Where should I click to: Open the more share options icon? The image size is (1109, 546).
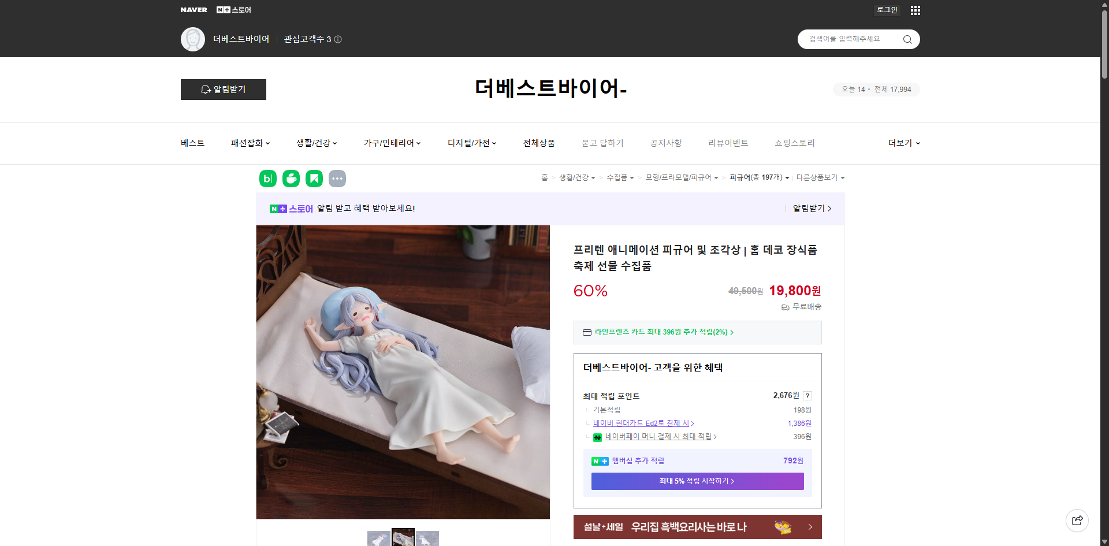337,179
